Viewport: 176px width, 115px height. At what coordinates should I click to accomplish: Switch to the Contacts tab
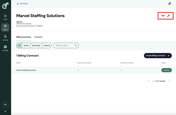pyautogui.click(x=38, y=37)
